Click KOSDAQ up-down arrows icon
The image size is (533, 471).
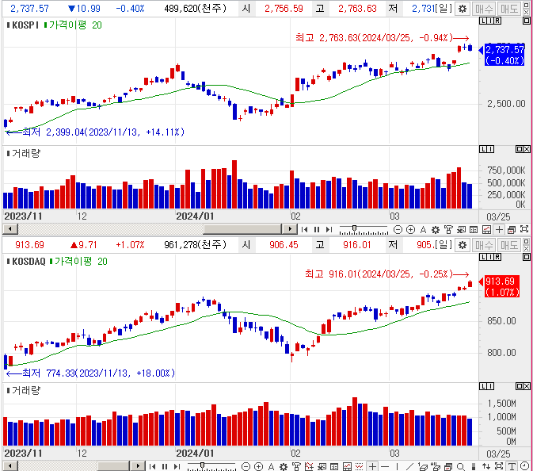click(486, 466)
